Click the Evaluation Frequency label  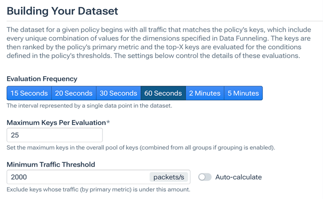[42, 79]
